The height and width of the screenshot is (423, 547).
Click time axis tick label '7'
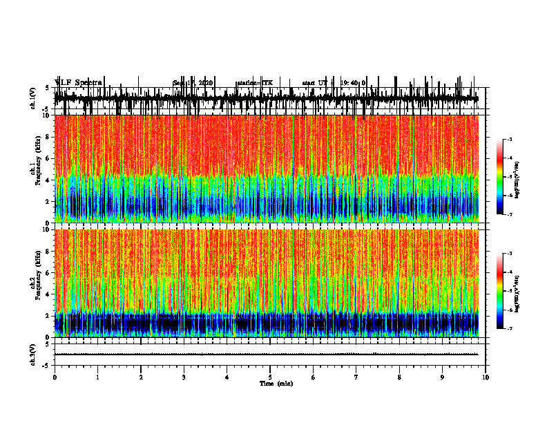coord(356,377)
